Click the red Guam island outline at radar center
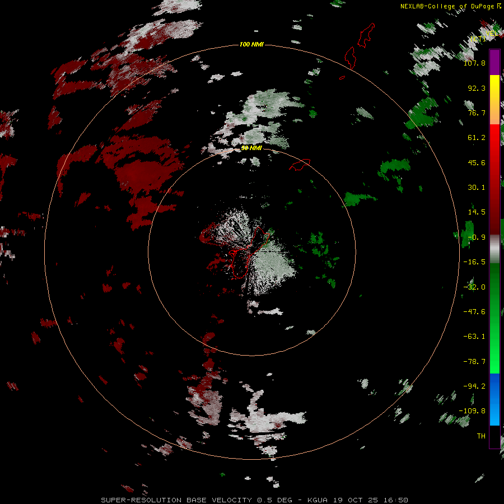The height and width of the screenshot is (504, 504). coord(249,254)
